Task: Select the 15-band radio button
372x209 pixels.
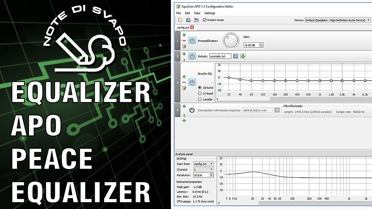Action: coord(200,88)
